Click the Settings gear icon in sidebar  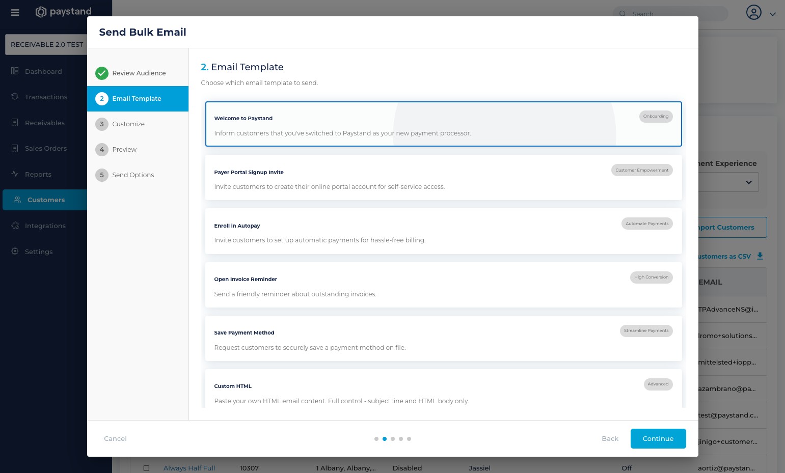click(x=15, y=252)
